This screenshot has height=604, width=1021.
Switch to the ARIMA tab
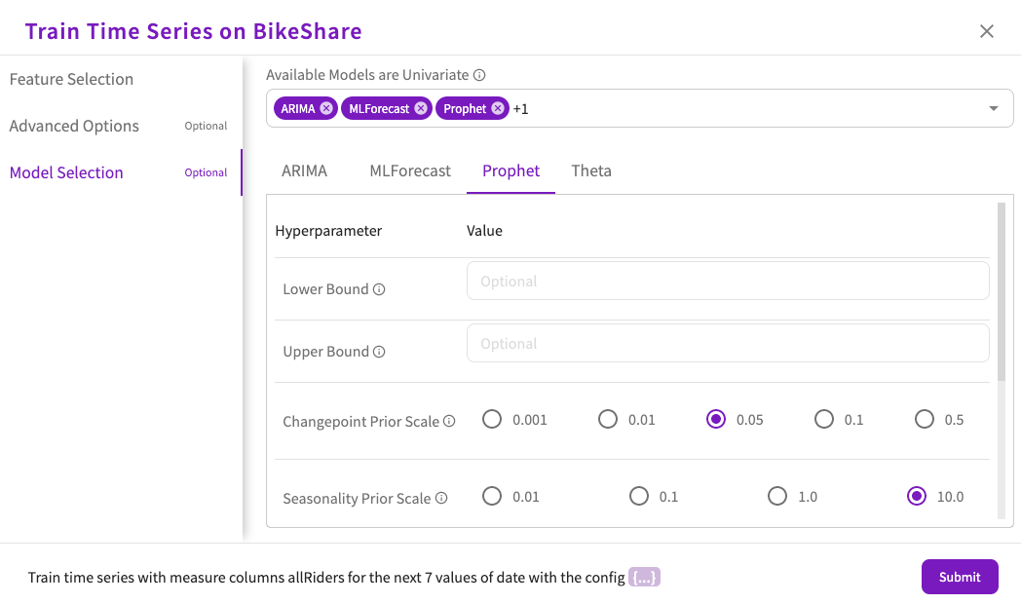(x=304, y=170)
